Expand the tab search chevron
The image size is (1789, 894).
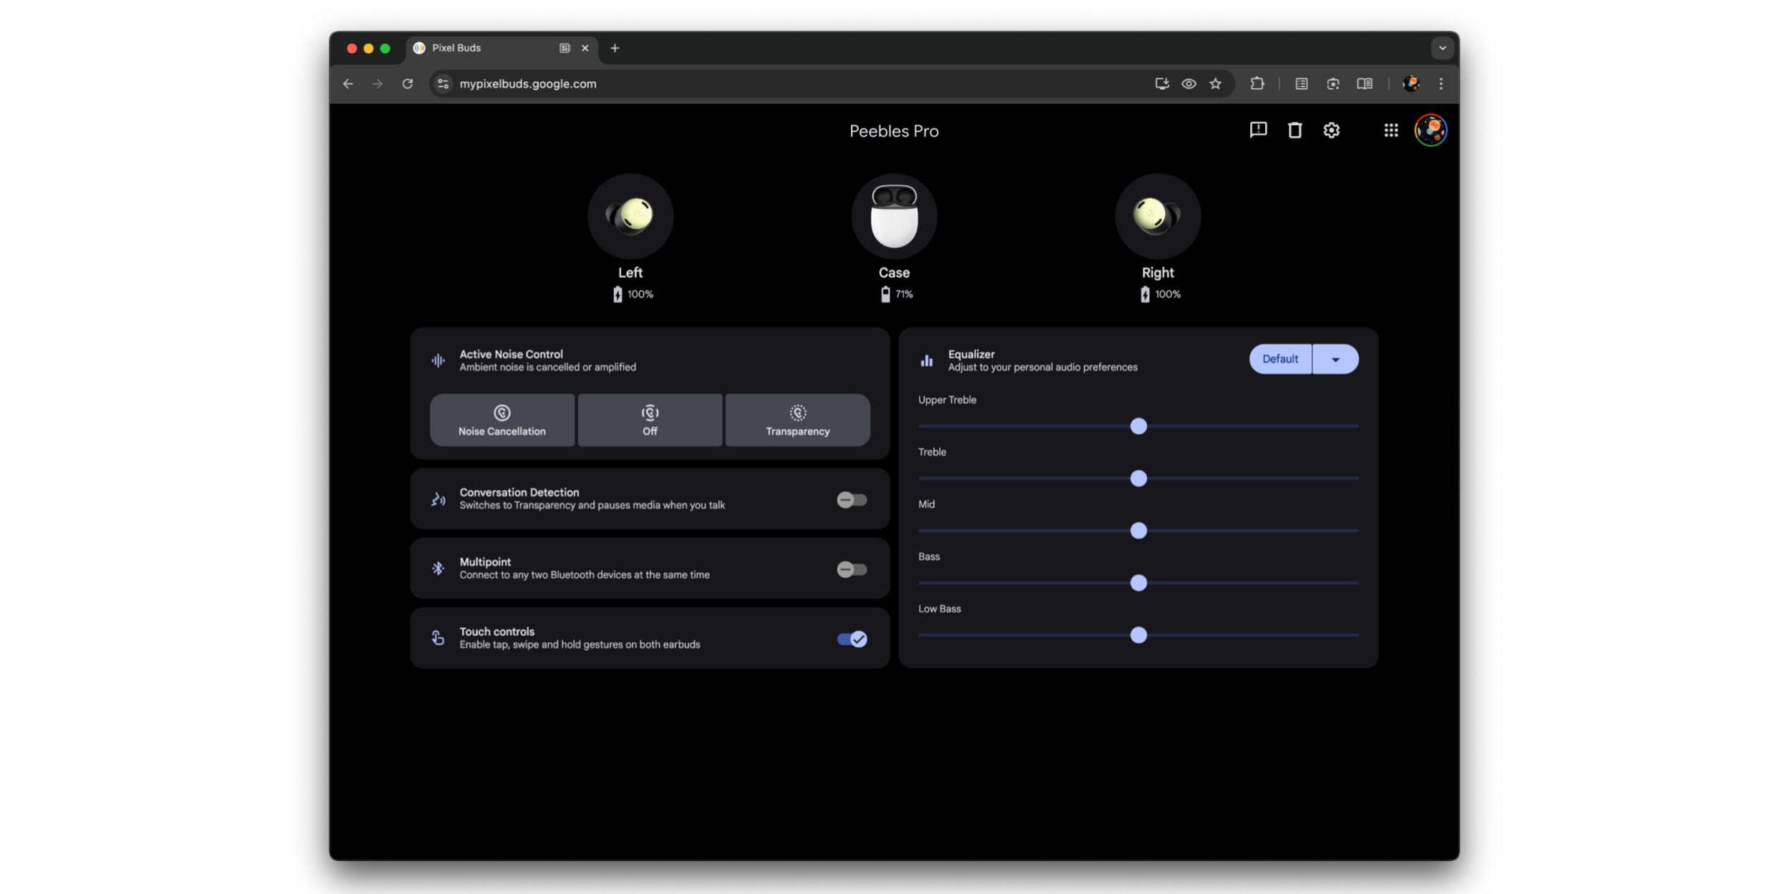click(x=1442, y=48)
